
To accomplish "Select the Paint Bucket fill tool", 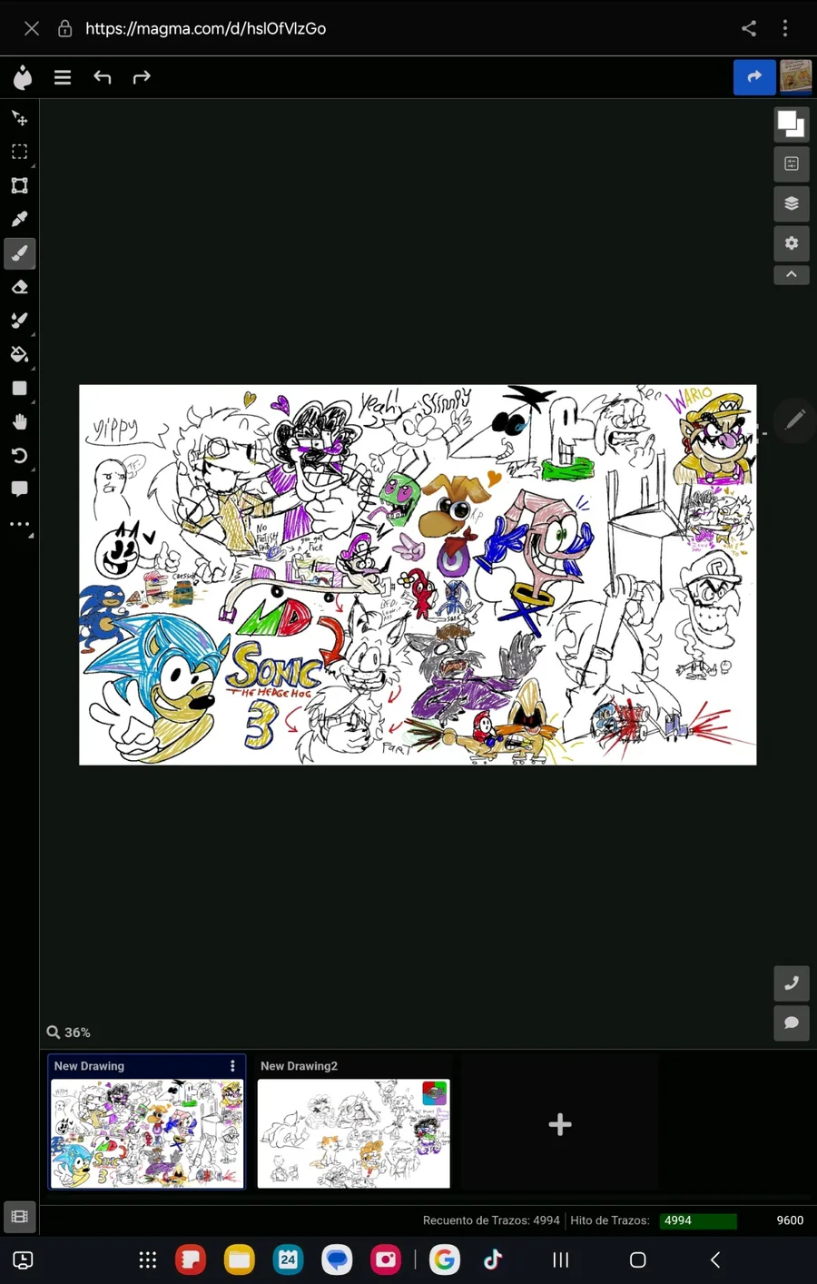I will 19,354.
